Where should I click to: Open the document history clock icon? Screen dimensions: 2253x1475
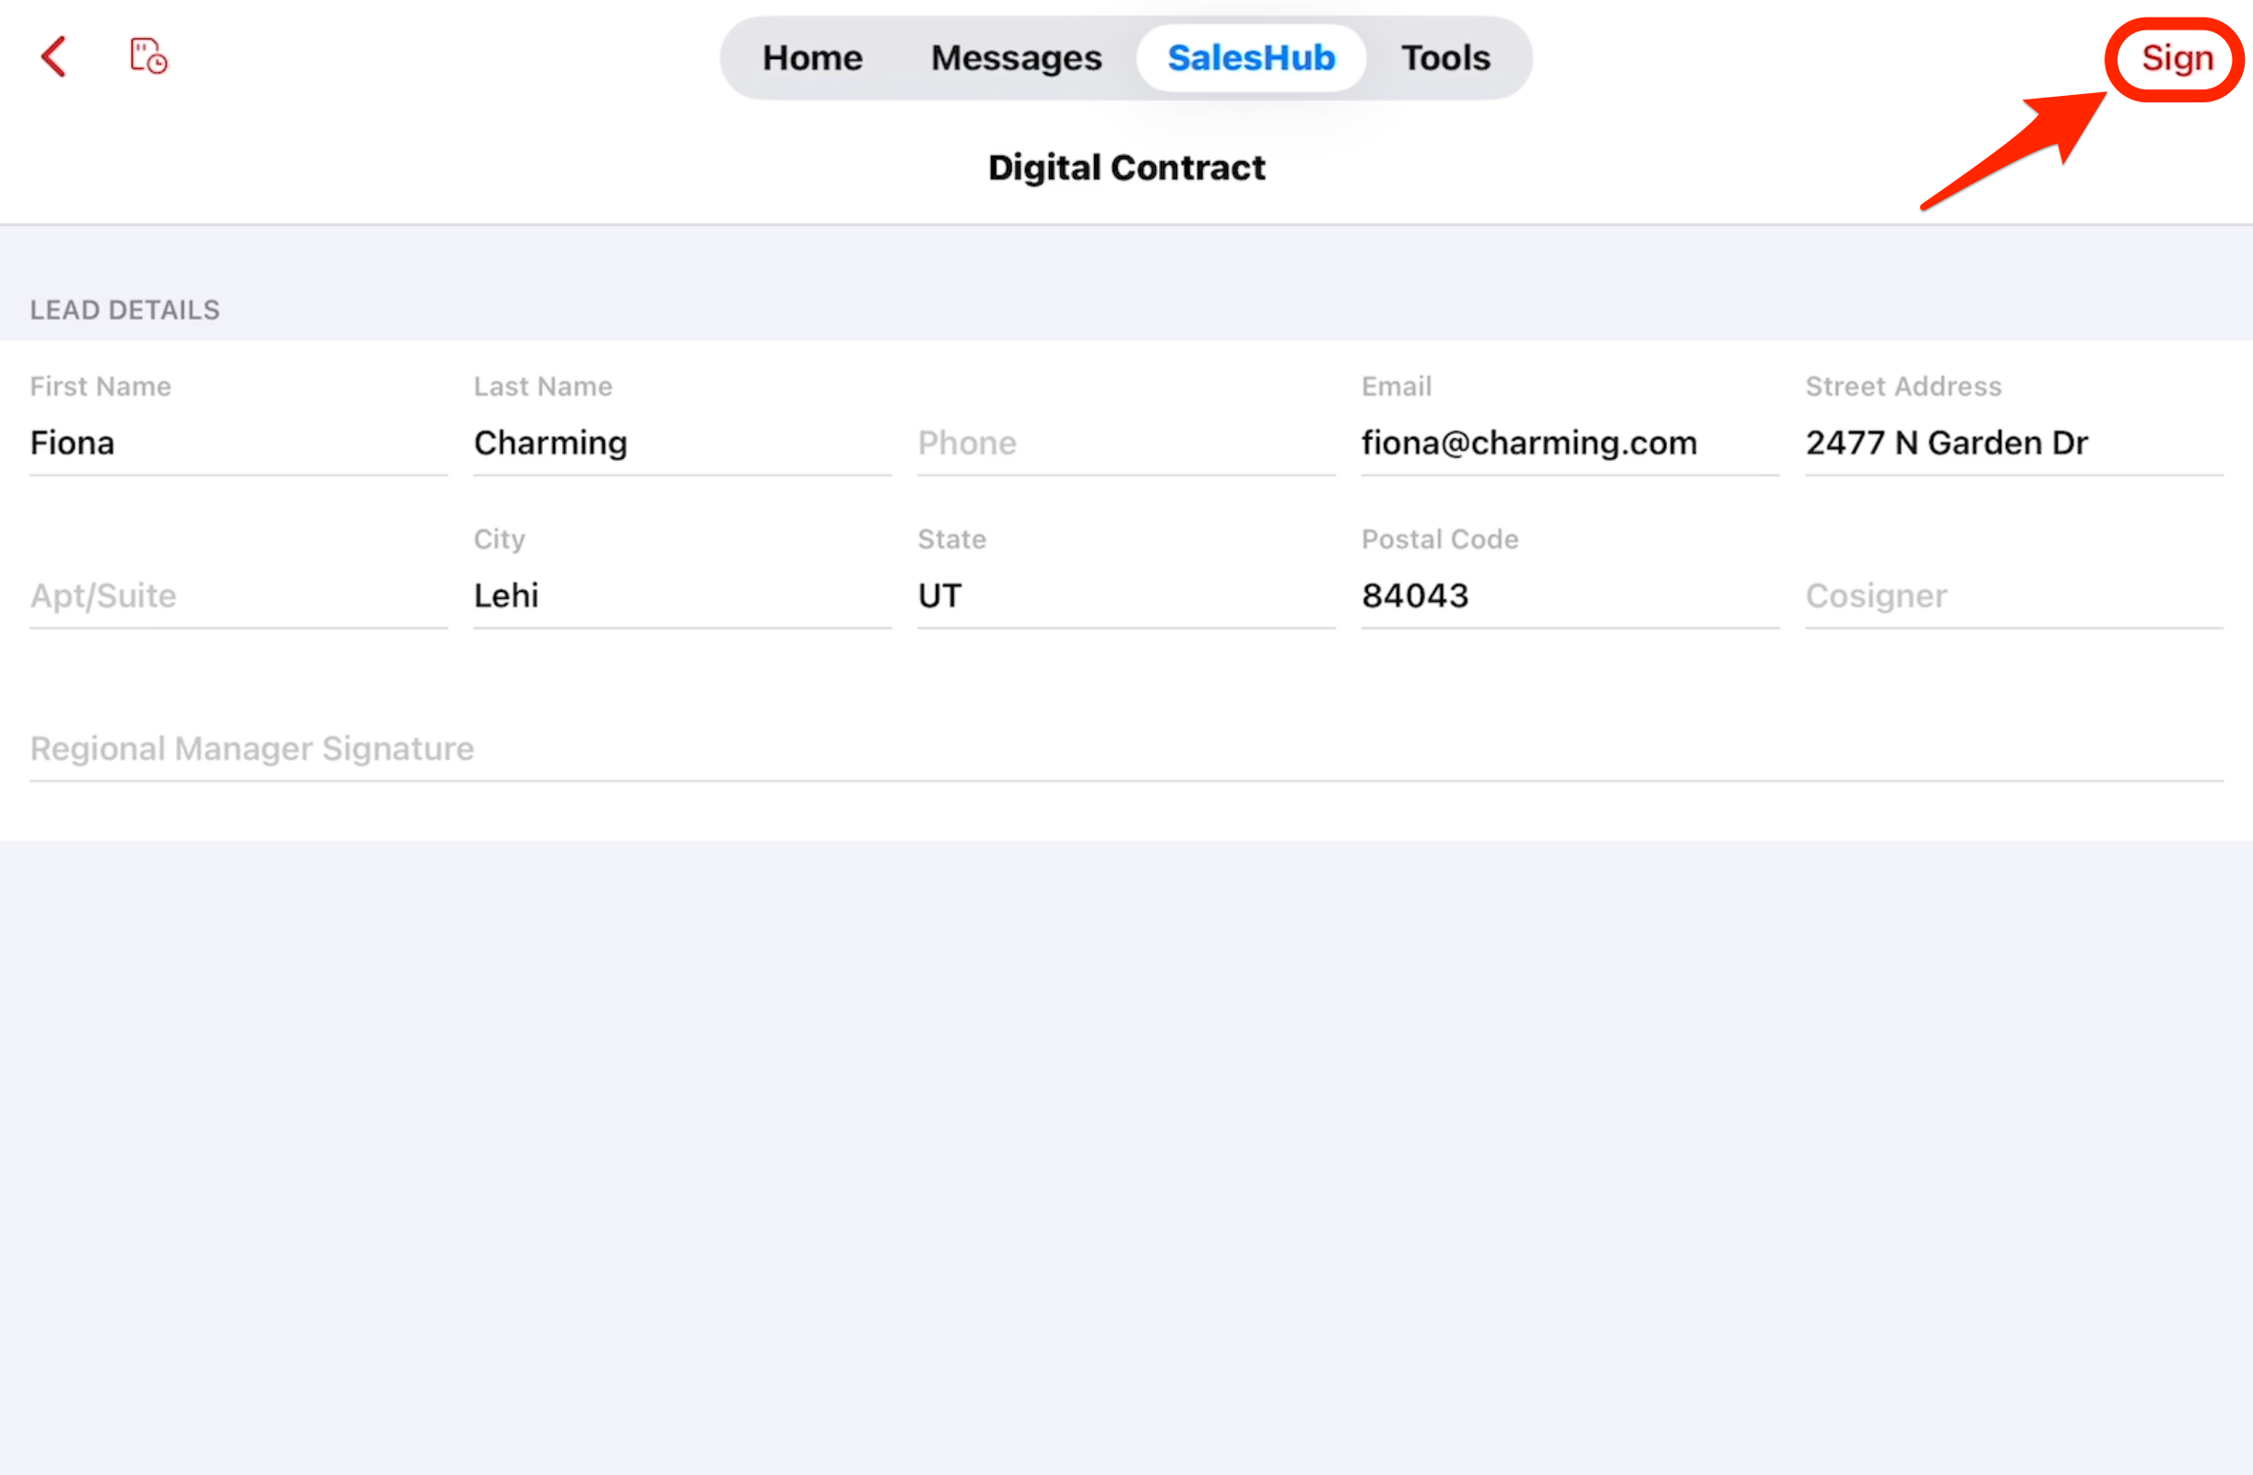tap(148, 57)
